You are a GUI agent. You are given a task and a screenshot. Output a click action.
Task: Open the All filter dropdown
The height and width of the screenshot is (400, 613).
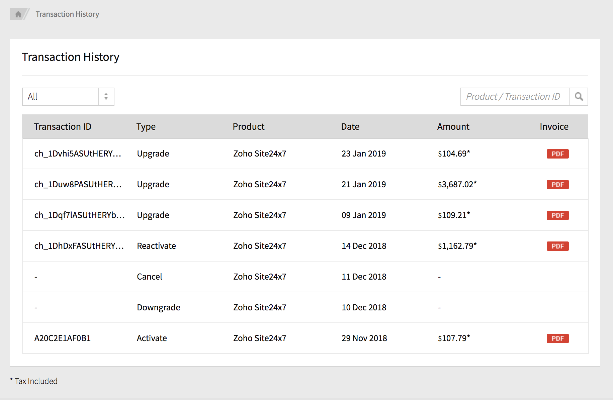tap(61, 97)
